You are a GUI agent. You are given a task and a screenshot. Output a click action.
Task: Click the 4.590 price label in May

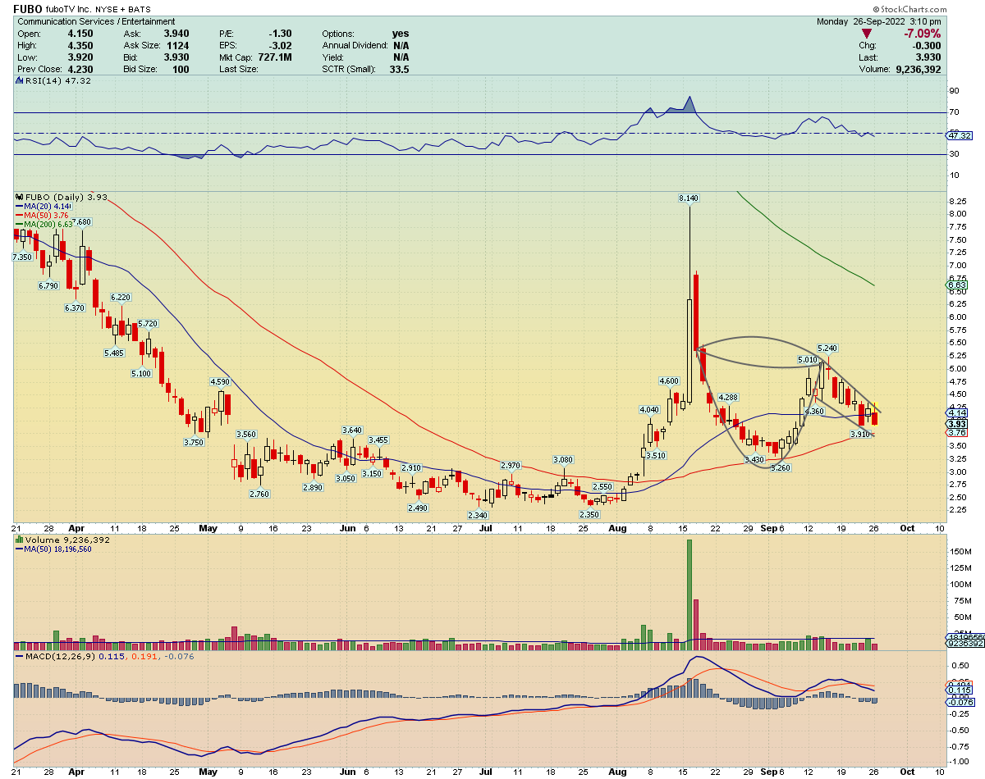220,382
